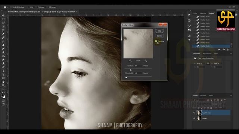Viewport: 239px width, 134px height.
Task: Filter layers by type layers icon
Action: click(215, 100)
